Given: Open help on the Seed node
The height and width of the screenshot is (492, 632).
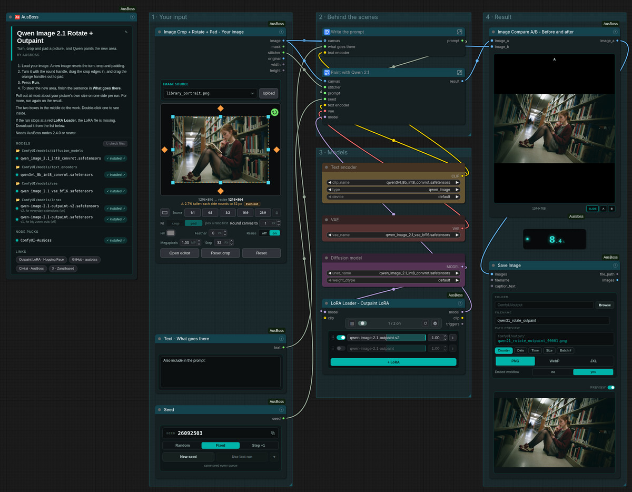Looking at the screenshot, I should point(281,410).
